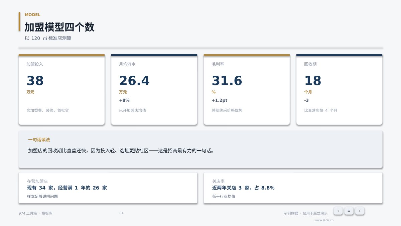Open the slide list menu icon
Image resolution: width=401 pixels, height=226 pixels.
point(349,211)
